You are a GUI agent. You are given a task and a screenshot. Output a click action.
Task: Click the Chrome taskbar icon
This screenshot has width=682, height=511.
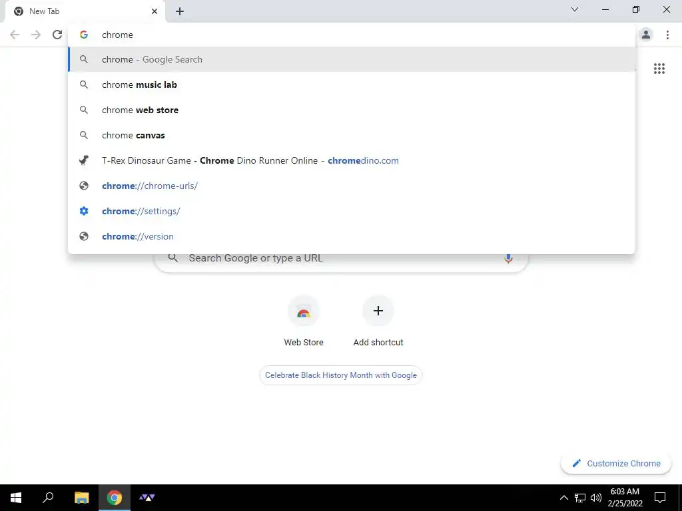115,498
